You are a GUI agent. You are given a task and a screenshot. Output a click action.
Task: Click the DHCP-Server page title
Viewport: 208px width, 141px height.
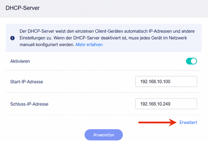click(x=23, y=8)
